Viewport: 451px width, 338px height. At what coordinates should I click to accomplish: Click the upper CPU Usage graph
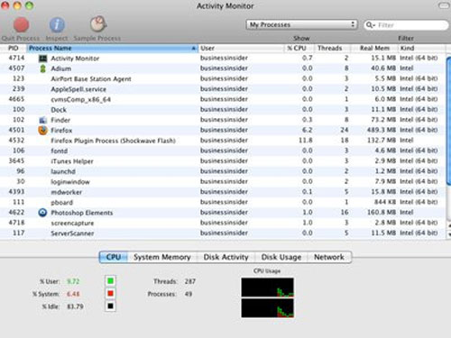267,288
